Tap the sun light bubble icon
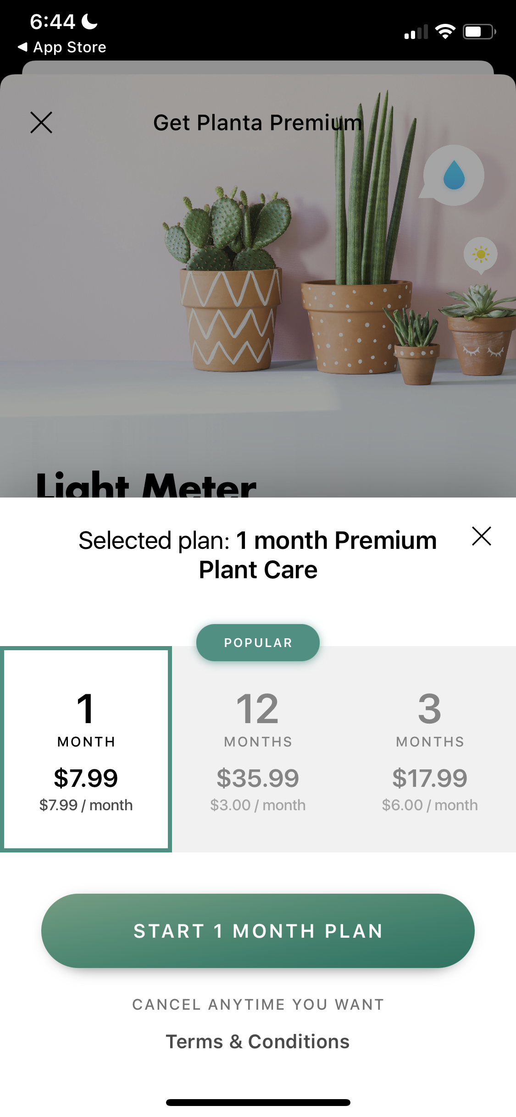Screen dimensions: 516x1117 [480, 254]
